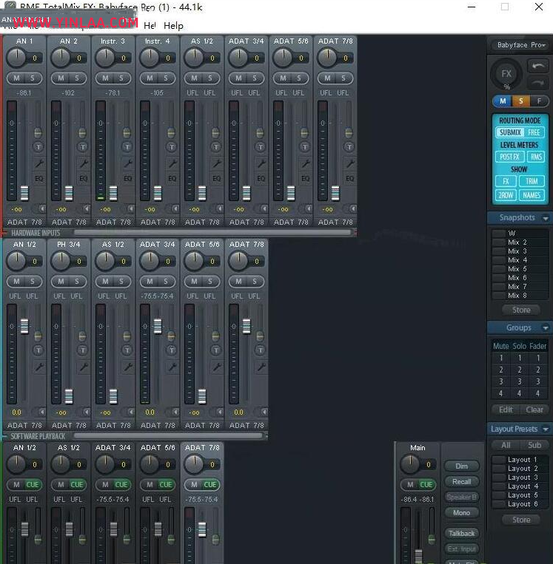Show the FX panel option
Screen dimensions: 553x564
tap(506, 181)
